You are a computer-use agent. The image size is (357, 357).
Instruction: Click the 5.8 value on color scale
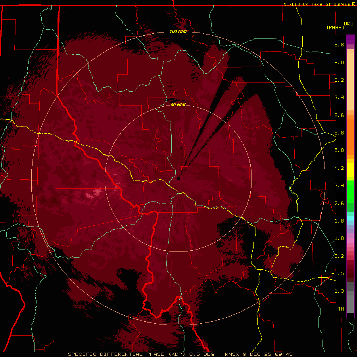click(339, 133)
